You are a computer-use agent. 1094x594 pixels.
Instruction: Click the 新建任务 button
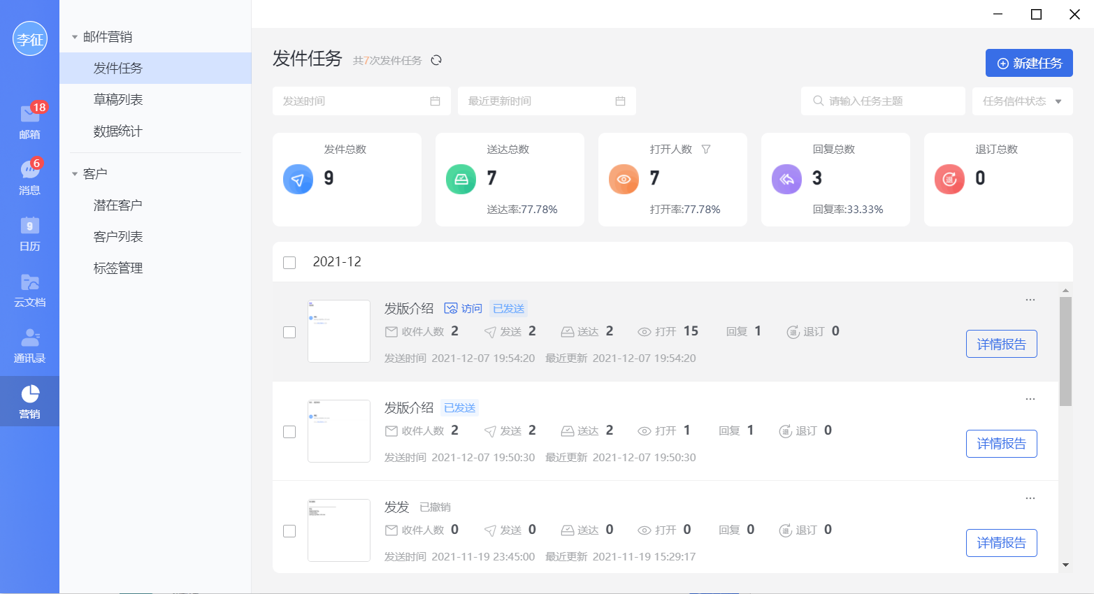click(x=1029, y=64)
